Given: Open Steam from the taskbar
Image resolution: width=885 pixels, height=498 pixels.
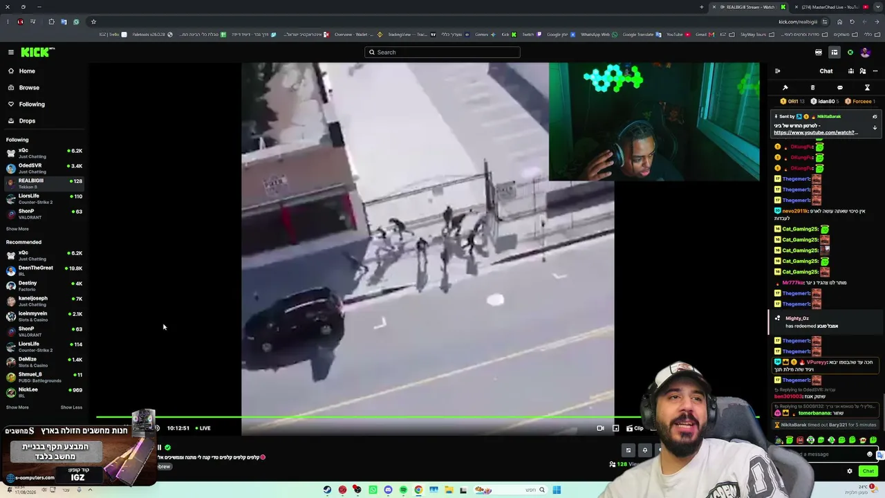Looking at the screenshot, I should (327, 490).
